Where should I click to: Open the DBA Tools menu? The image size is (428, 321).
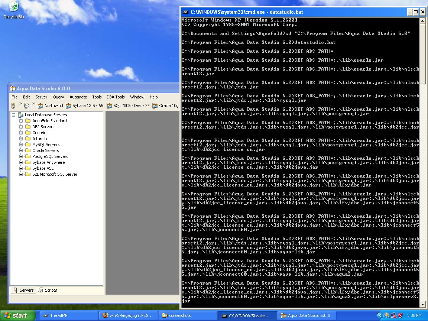(x=116, y=97)
